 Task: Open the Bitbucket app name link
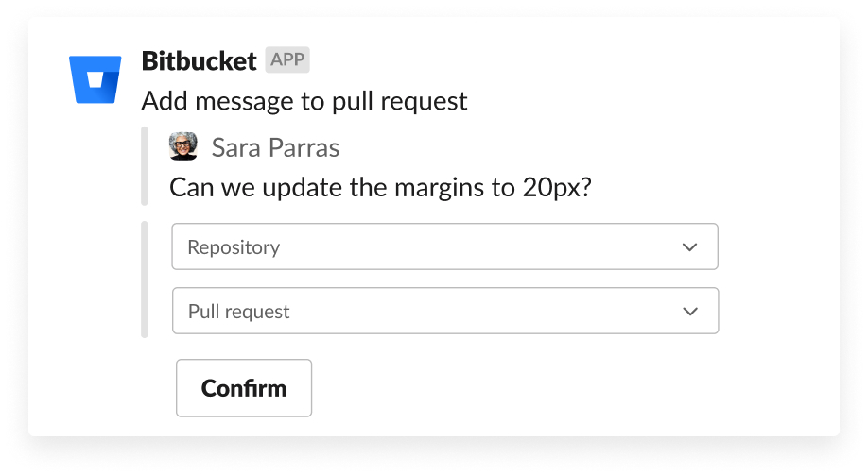pos(199,61)
